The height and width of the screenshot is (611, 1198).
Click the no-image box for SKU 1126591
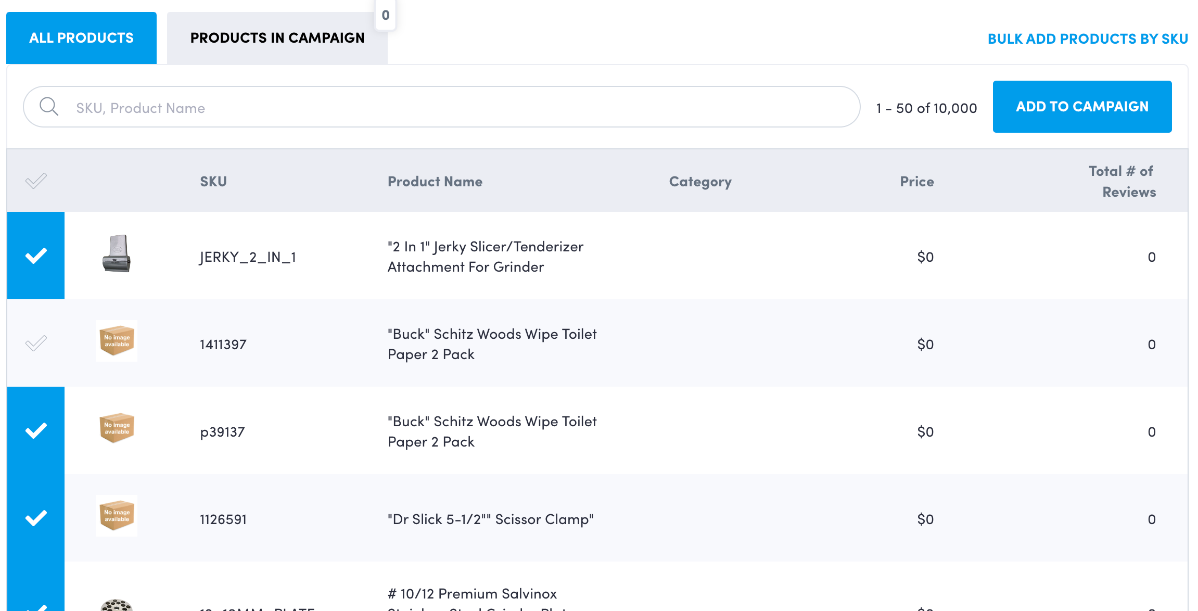(117, 516)
